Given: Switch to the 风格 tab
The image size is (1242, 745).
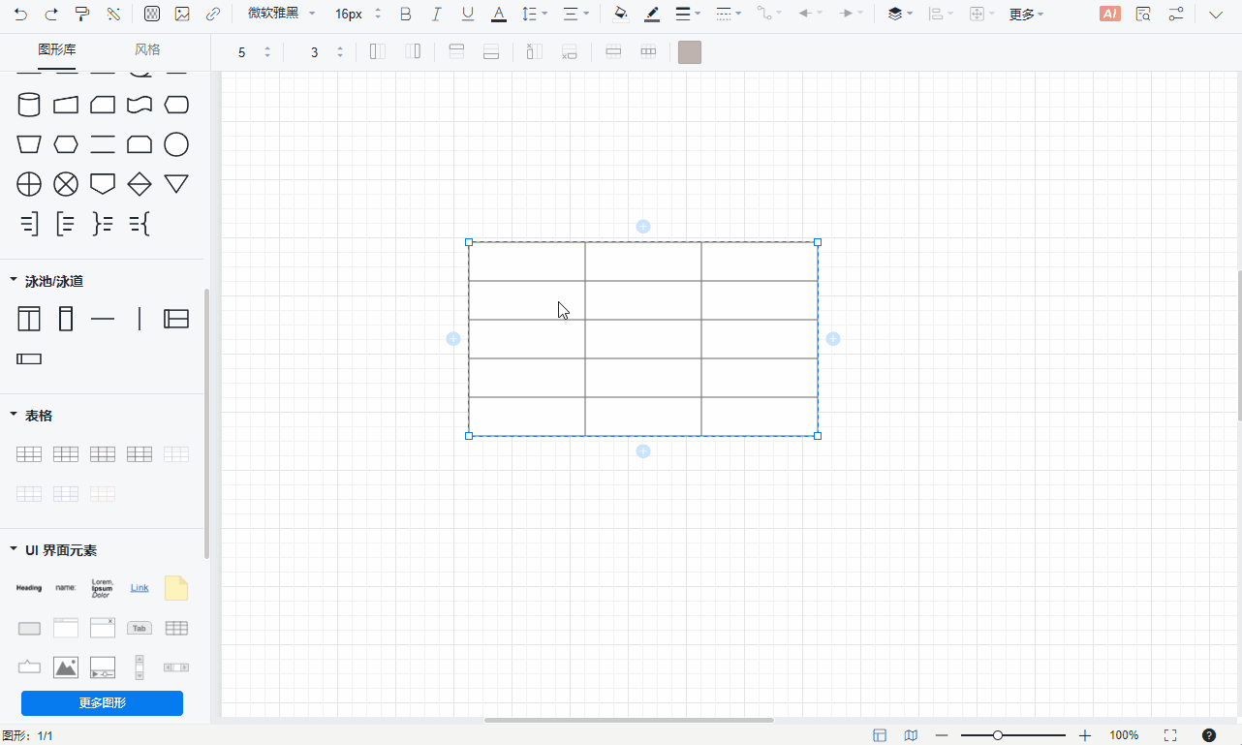Looking at the screenshot, I should 147,50.
